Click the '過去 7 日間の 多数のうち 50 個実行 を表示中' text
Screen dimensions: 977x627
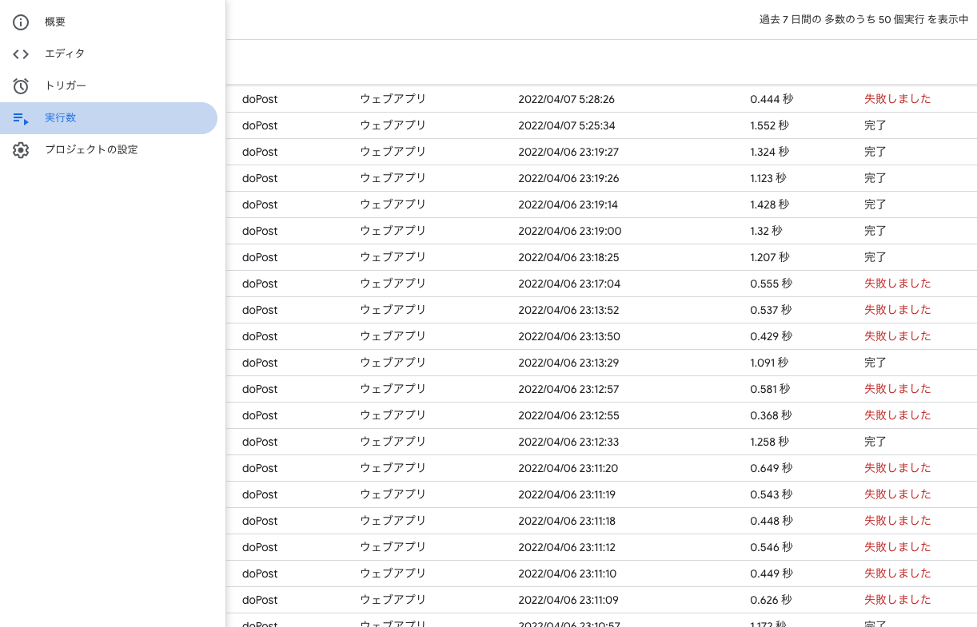[863, 20]
